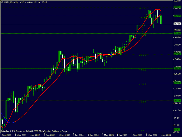The height and width of the screenshot is (137, 182).
Task: Select the green 168.93 price level tag
Action: [x=177, y=7]
